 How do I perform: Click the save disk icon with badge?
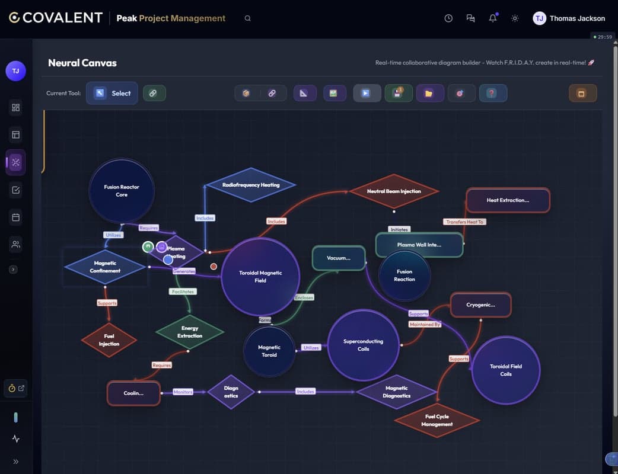coord(398,93)
